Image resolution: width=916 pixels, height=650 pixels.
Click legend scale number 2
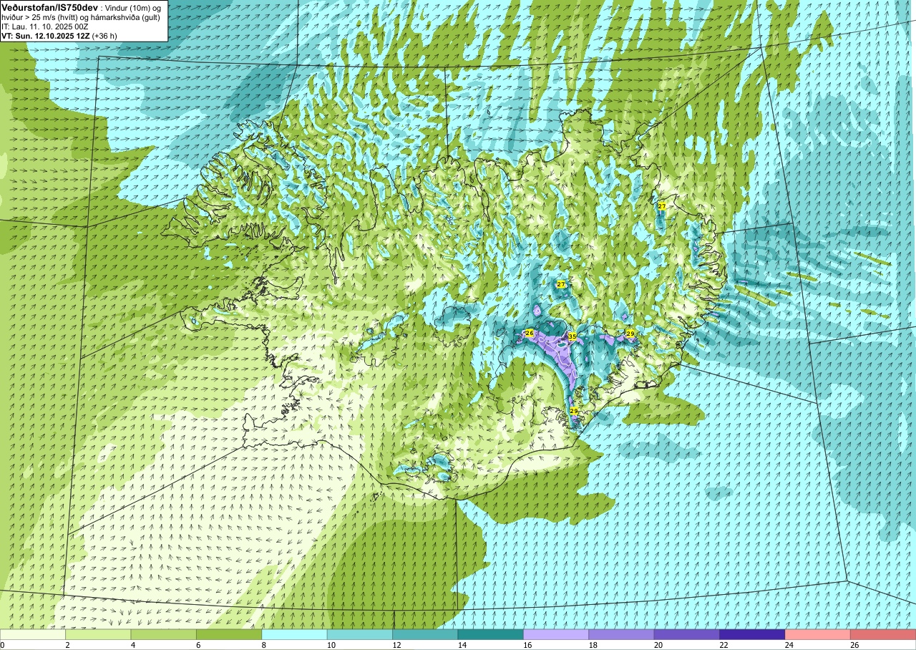[x=66, y=645]
